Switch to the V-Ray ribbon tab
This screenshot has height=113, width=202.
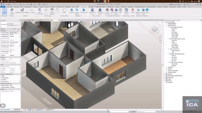click(x=184, y=7)
